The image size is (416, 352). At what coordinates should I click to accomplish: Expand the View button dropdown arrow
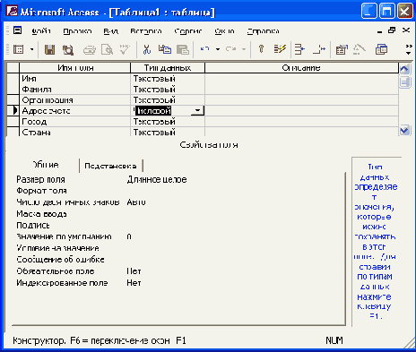click(x=31, y=49)
